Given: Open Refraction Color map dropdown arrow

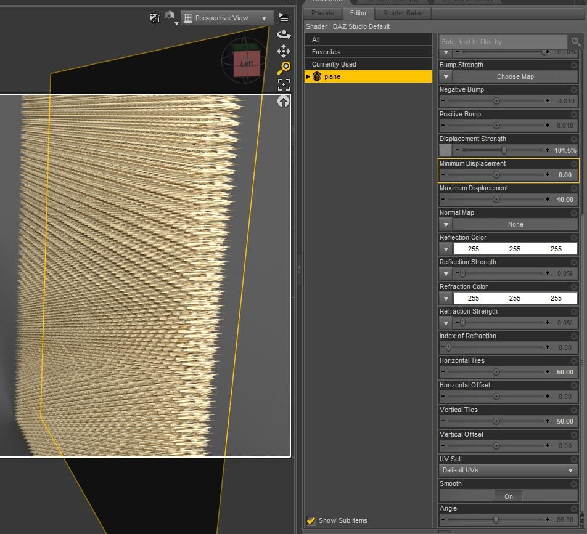Looking at the screenshot, I should click(x=446, y=298).
